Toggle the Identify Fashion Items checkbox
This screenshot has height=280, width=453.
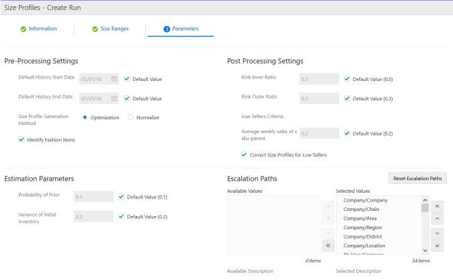pos(21,140)
